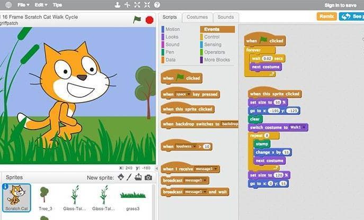Click the clear pen block in script
364x220 pixels.
click(255, 119)
